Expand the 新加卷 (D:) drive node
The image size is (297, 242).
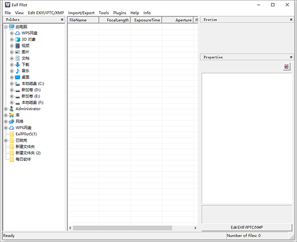(11, 90)
